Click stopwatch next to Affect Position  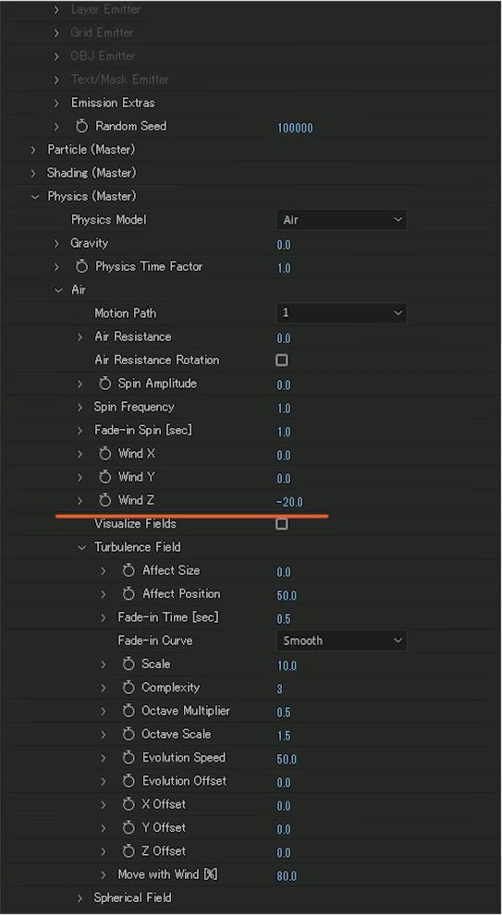tap(129, 593)
